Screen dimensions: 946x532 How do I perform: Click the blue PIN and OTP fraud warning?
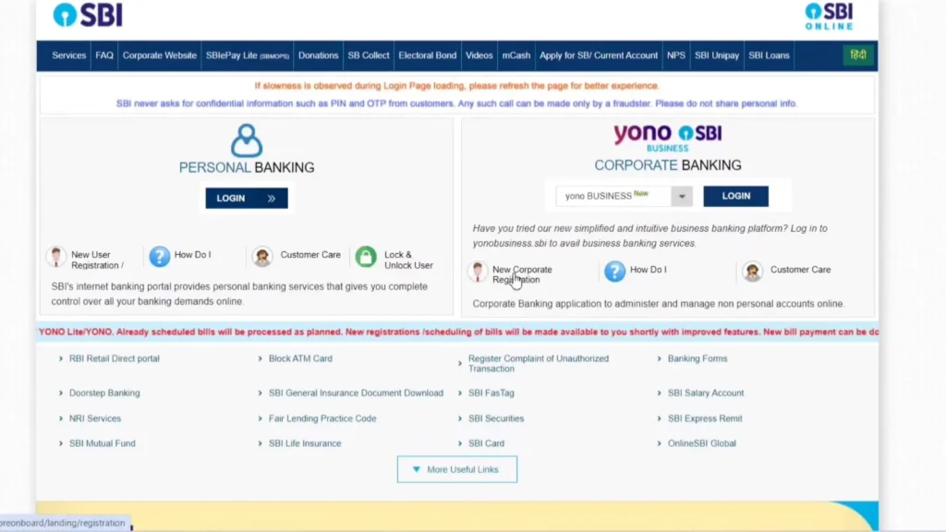(456, 103)
